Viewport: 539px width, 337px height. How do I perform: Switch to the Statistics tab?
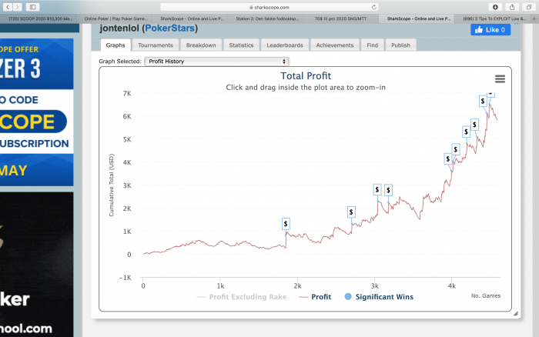click(241, 45)
